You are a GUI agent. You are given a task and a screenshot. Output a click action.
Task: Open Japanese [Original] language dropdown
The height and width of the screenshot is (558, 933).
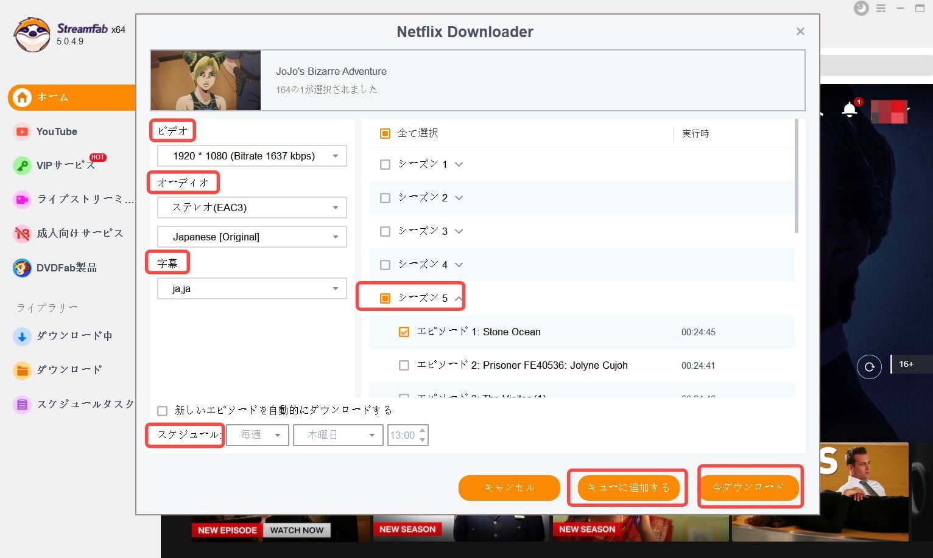coord(252,237)
